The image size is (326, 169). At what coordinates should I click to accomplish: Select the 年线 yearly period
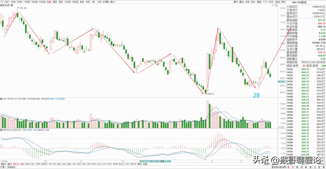point(88,2)
